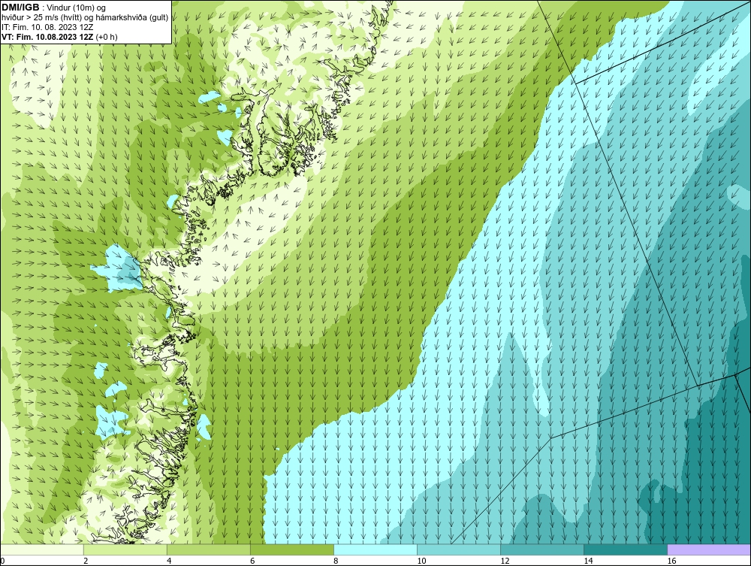
Task: Click the 0–2 m/s palest legend swatch
Action: [x=41, y=549]
